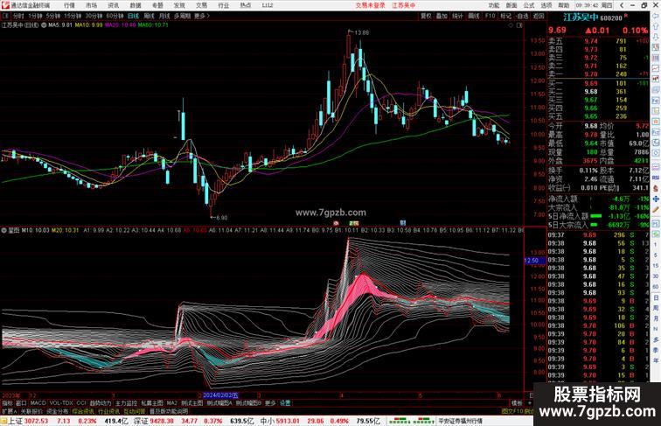Click the Tongdaxin app logo icon
The height and width of the screenshot is (426, 661).
(5, 5)
